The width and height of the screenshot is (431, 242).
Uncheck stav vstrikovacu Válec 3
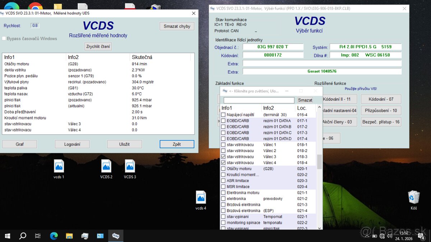click(x=223, y=157)
